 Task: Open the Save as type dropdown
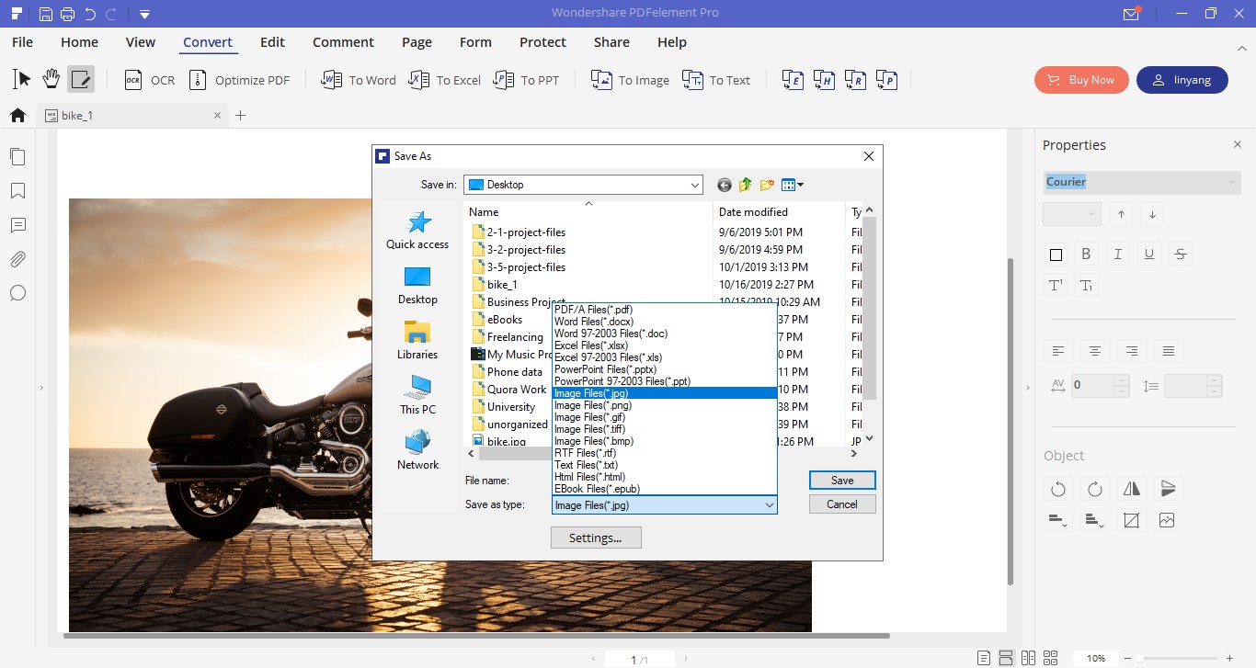[x=665, y=504]
